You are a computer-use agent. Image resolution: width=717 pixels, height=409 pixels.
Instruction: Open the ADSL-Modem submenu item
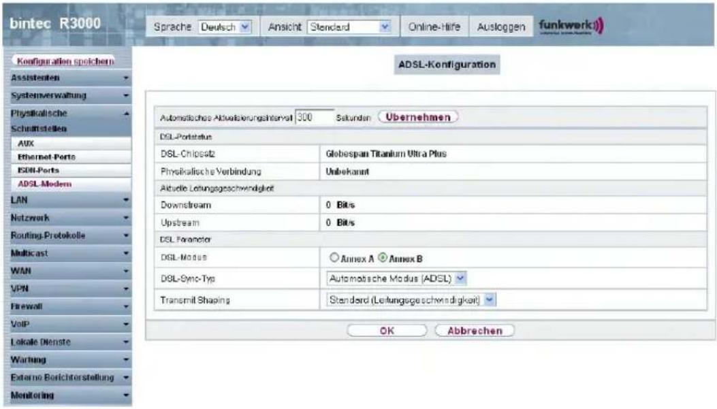tap(71, 184)
